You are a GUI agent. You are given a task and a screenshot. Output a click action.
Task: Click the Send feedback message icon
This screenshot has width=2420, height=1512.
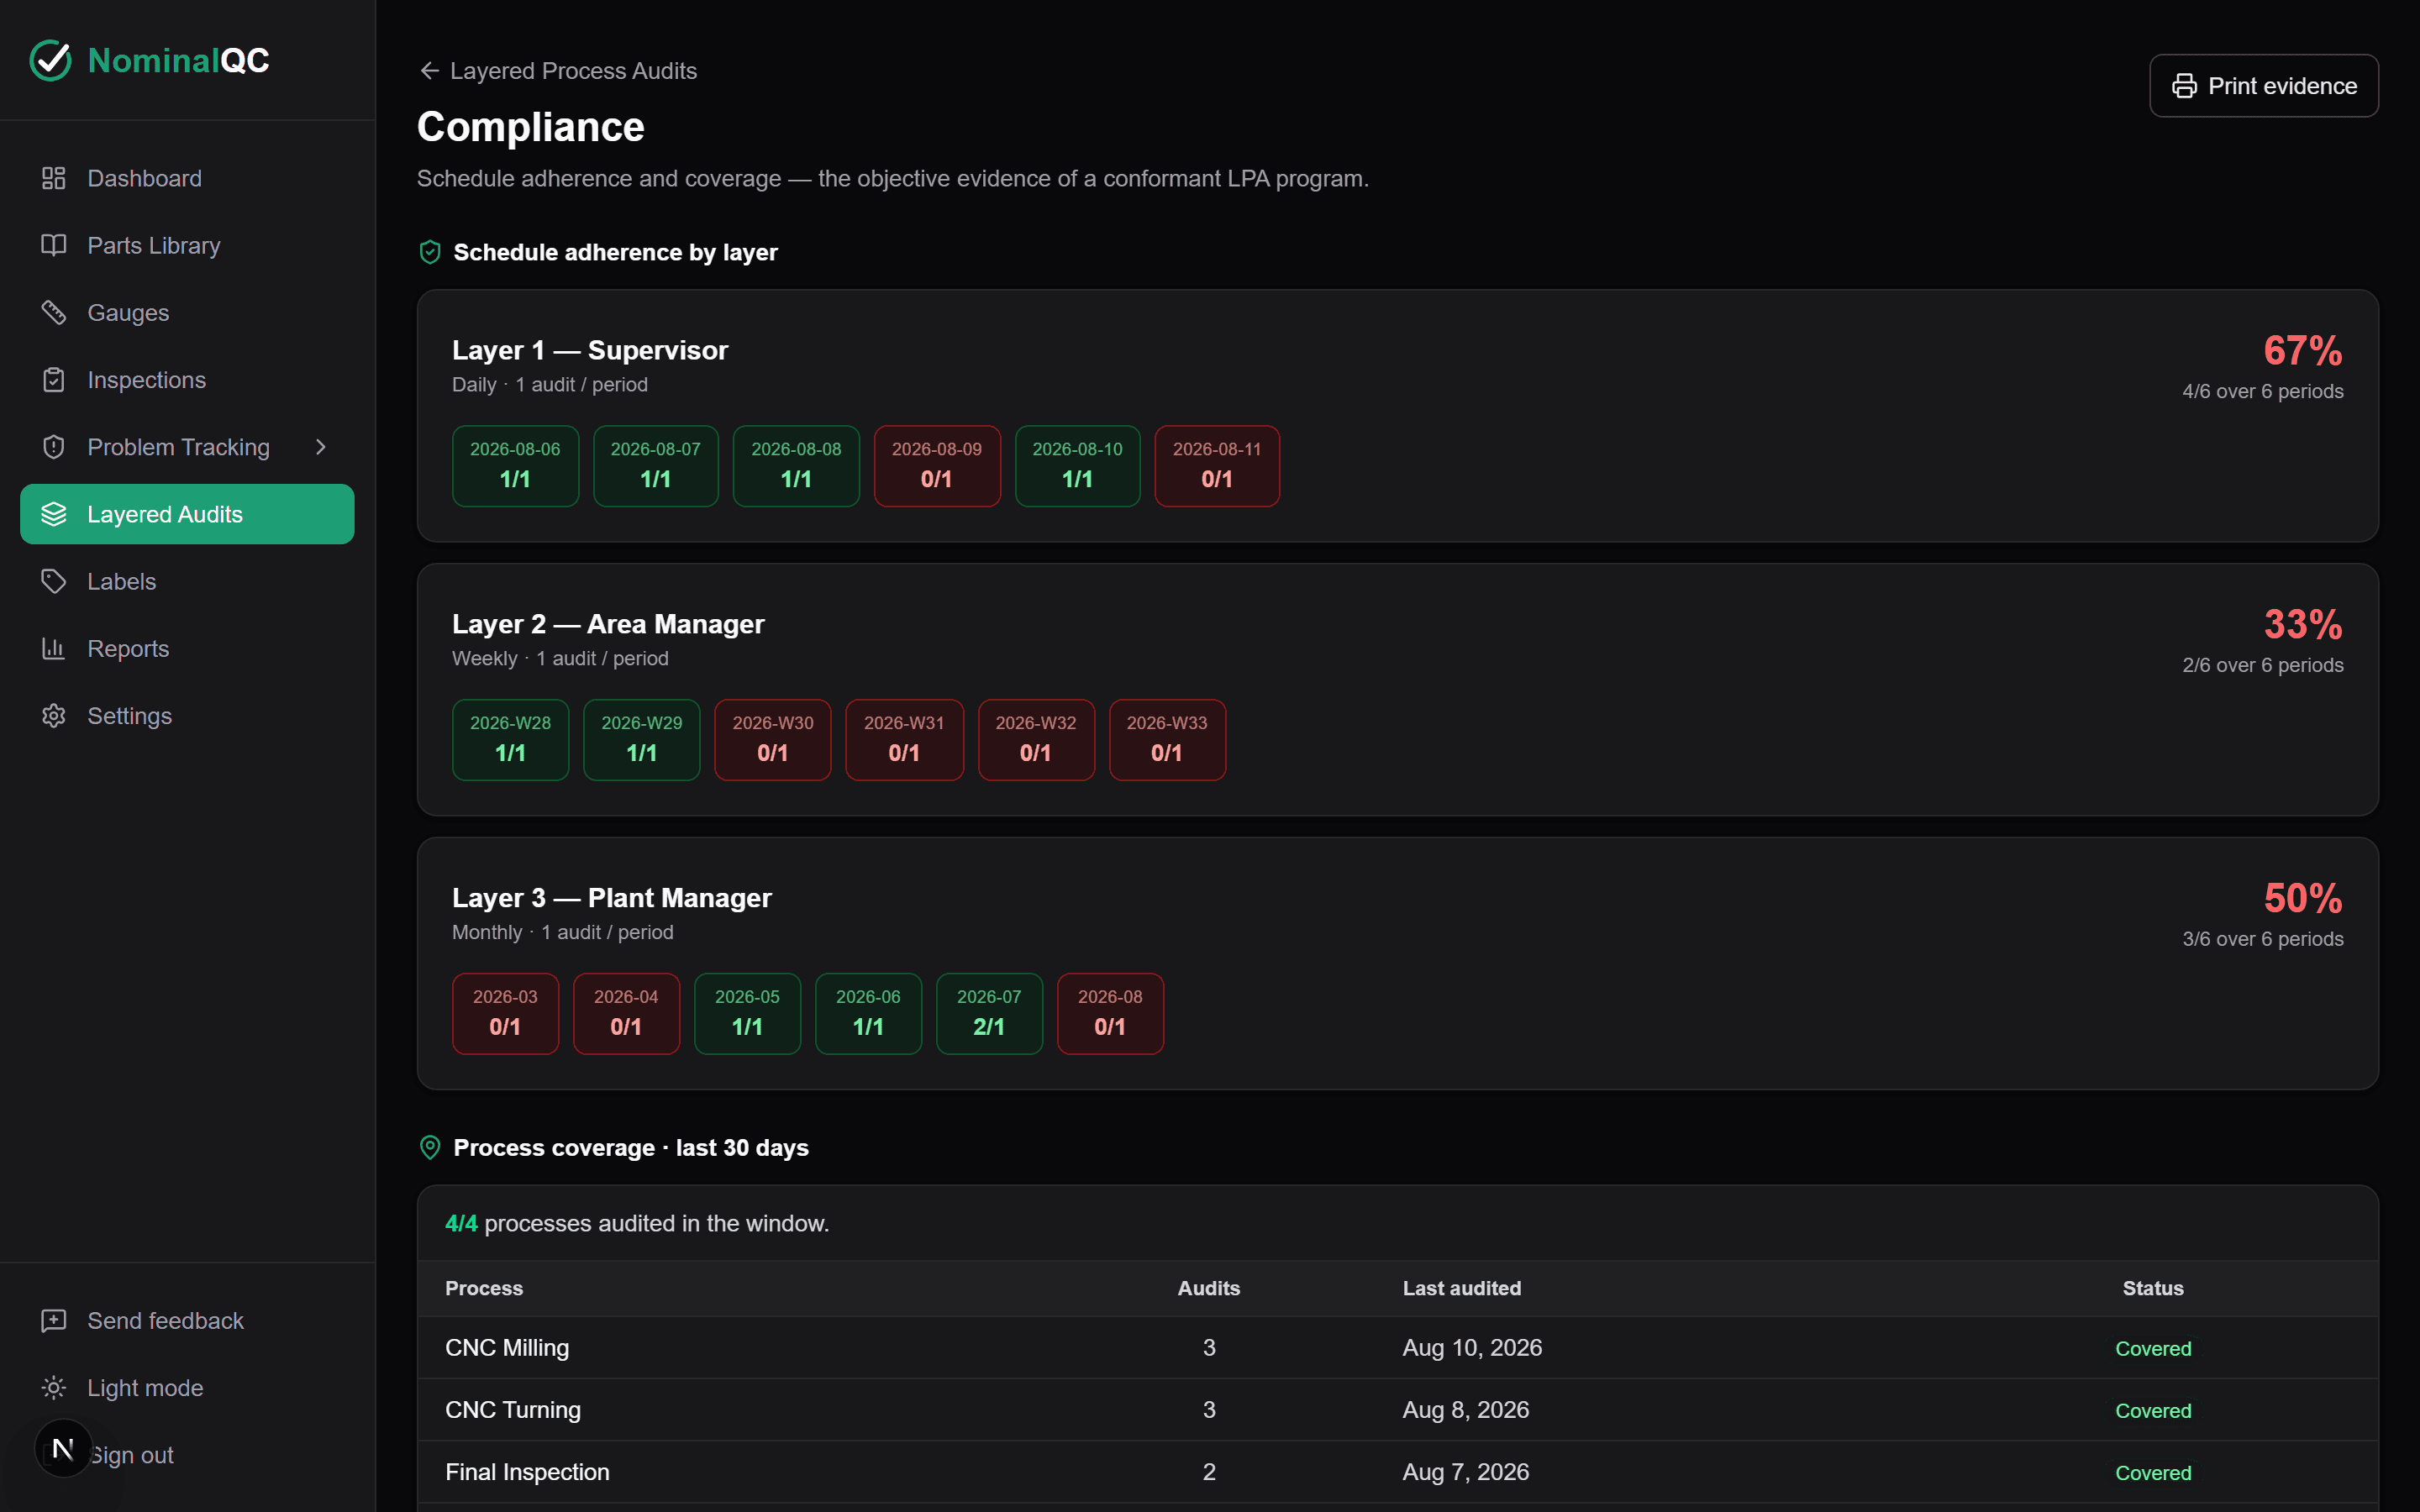click(x=54, y=1321)
